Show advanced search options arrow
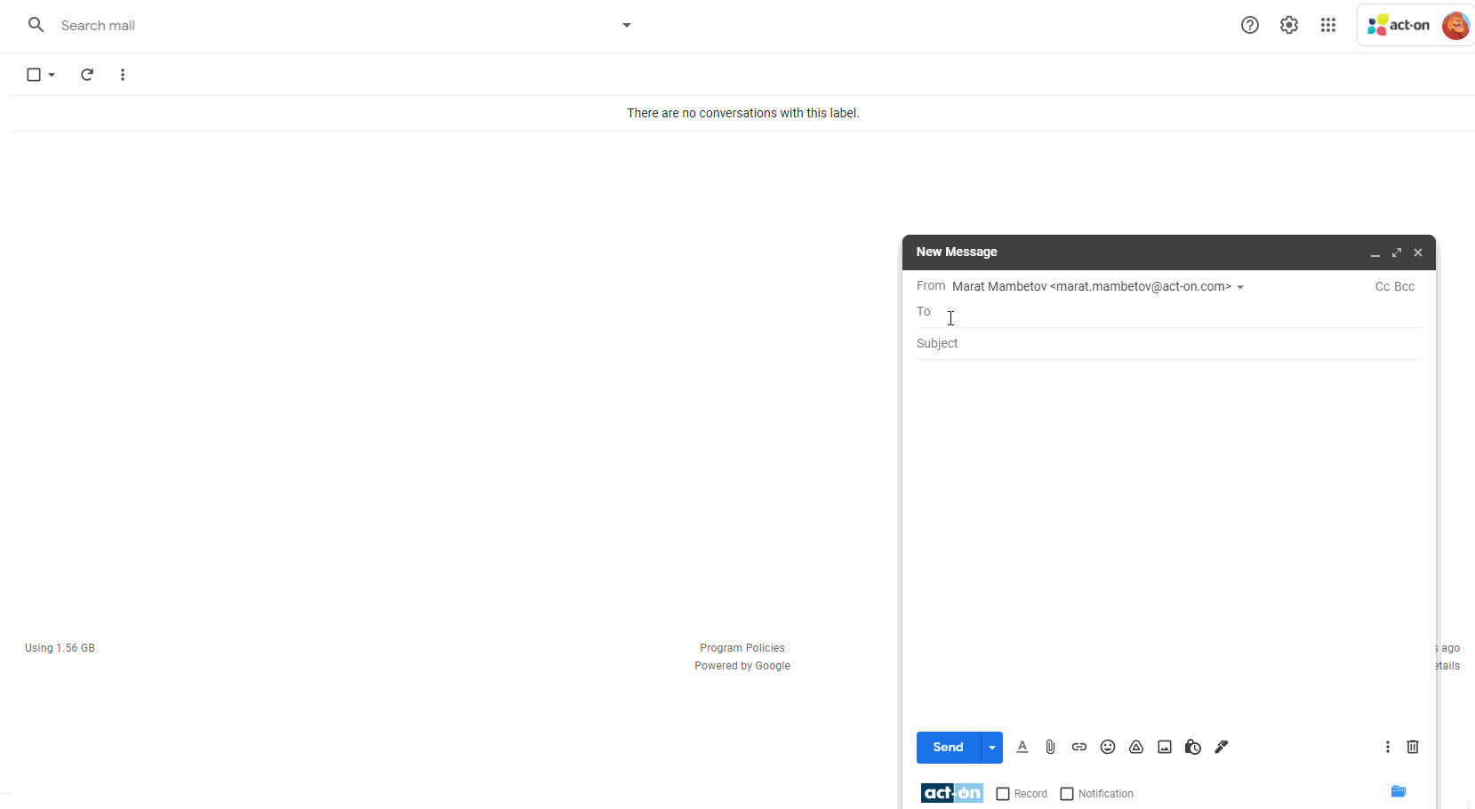 coord(626,25)
